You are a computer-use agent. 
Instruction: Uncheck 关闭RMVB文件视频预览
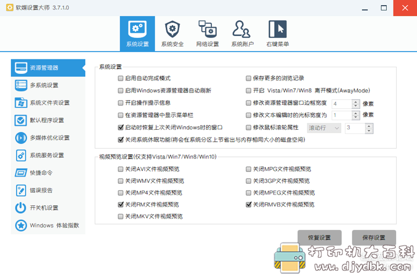click(249, 204)
